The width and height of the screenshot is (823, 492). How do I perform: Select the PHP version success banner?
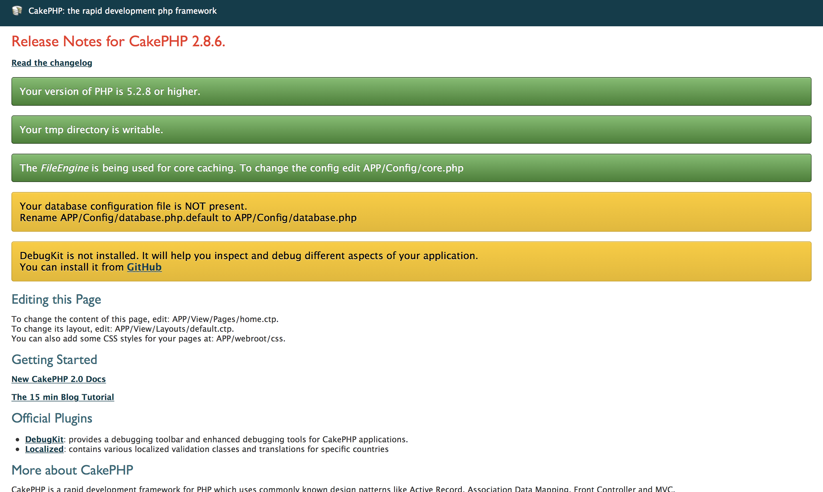pyautogui.click(x=411, y=91)
